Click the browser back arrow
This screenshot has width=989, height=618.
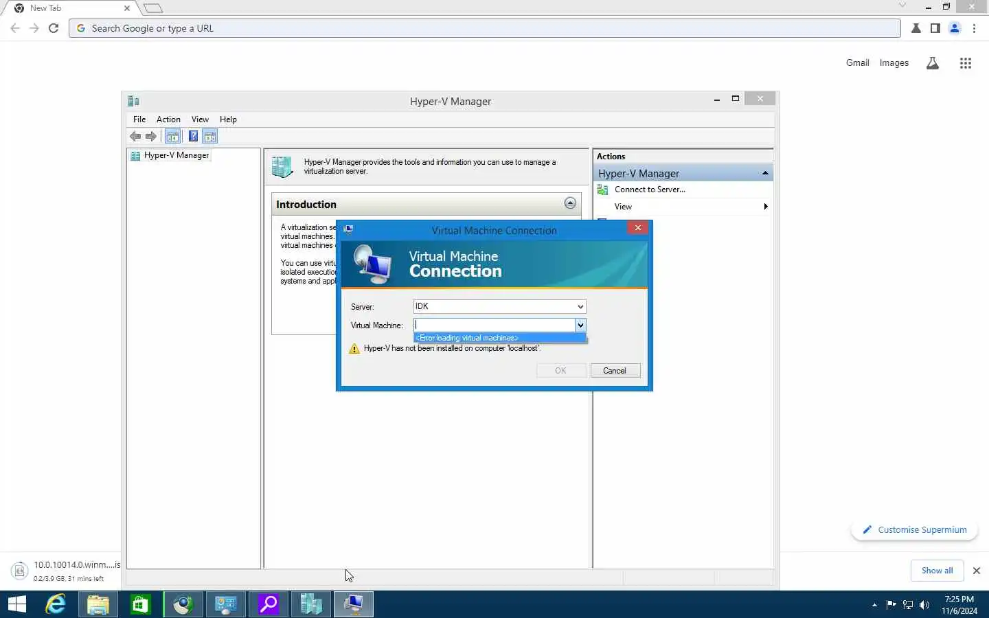15,28
